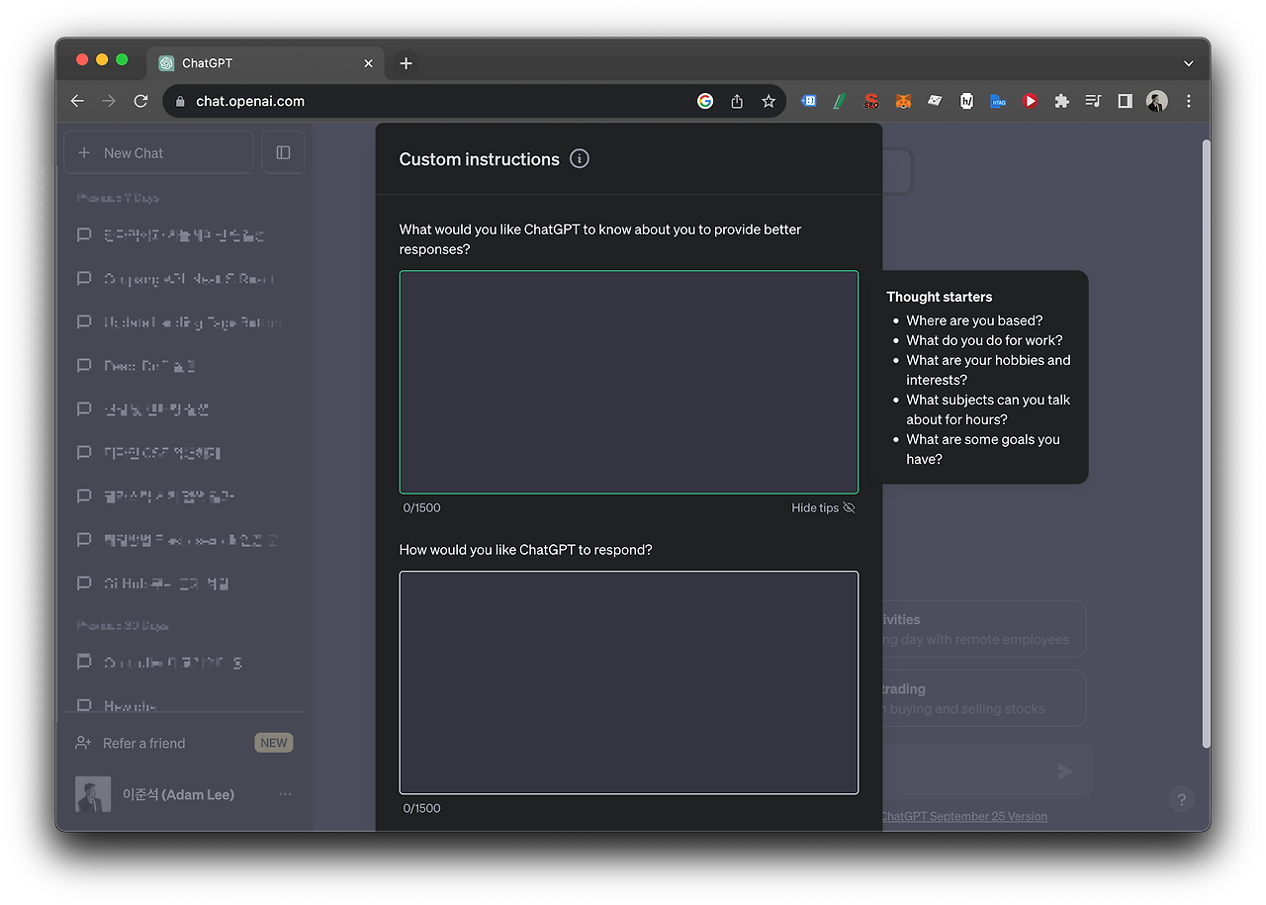Click the blue tag extension icon
This screenshot has width=1266, height=905.
pos(808,101)
